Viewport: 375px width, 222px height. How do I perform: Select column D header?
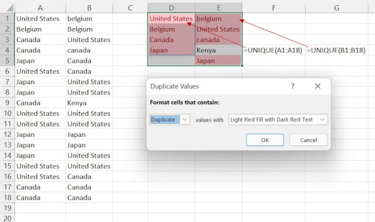pos(171,8)
